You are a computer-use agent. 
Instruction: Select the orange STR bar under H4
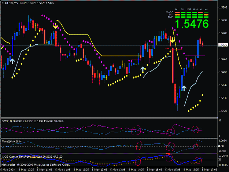(206, 15)
